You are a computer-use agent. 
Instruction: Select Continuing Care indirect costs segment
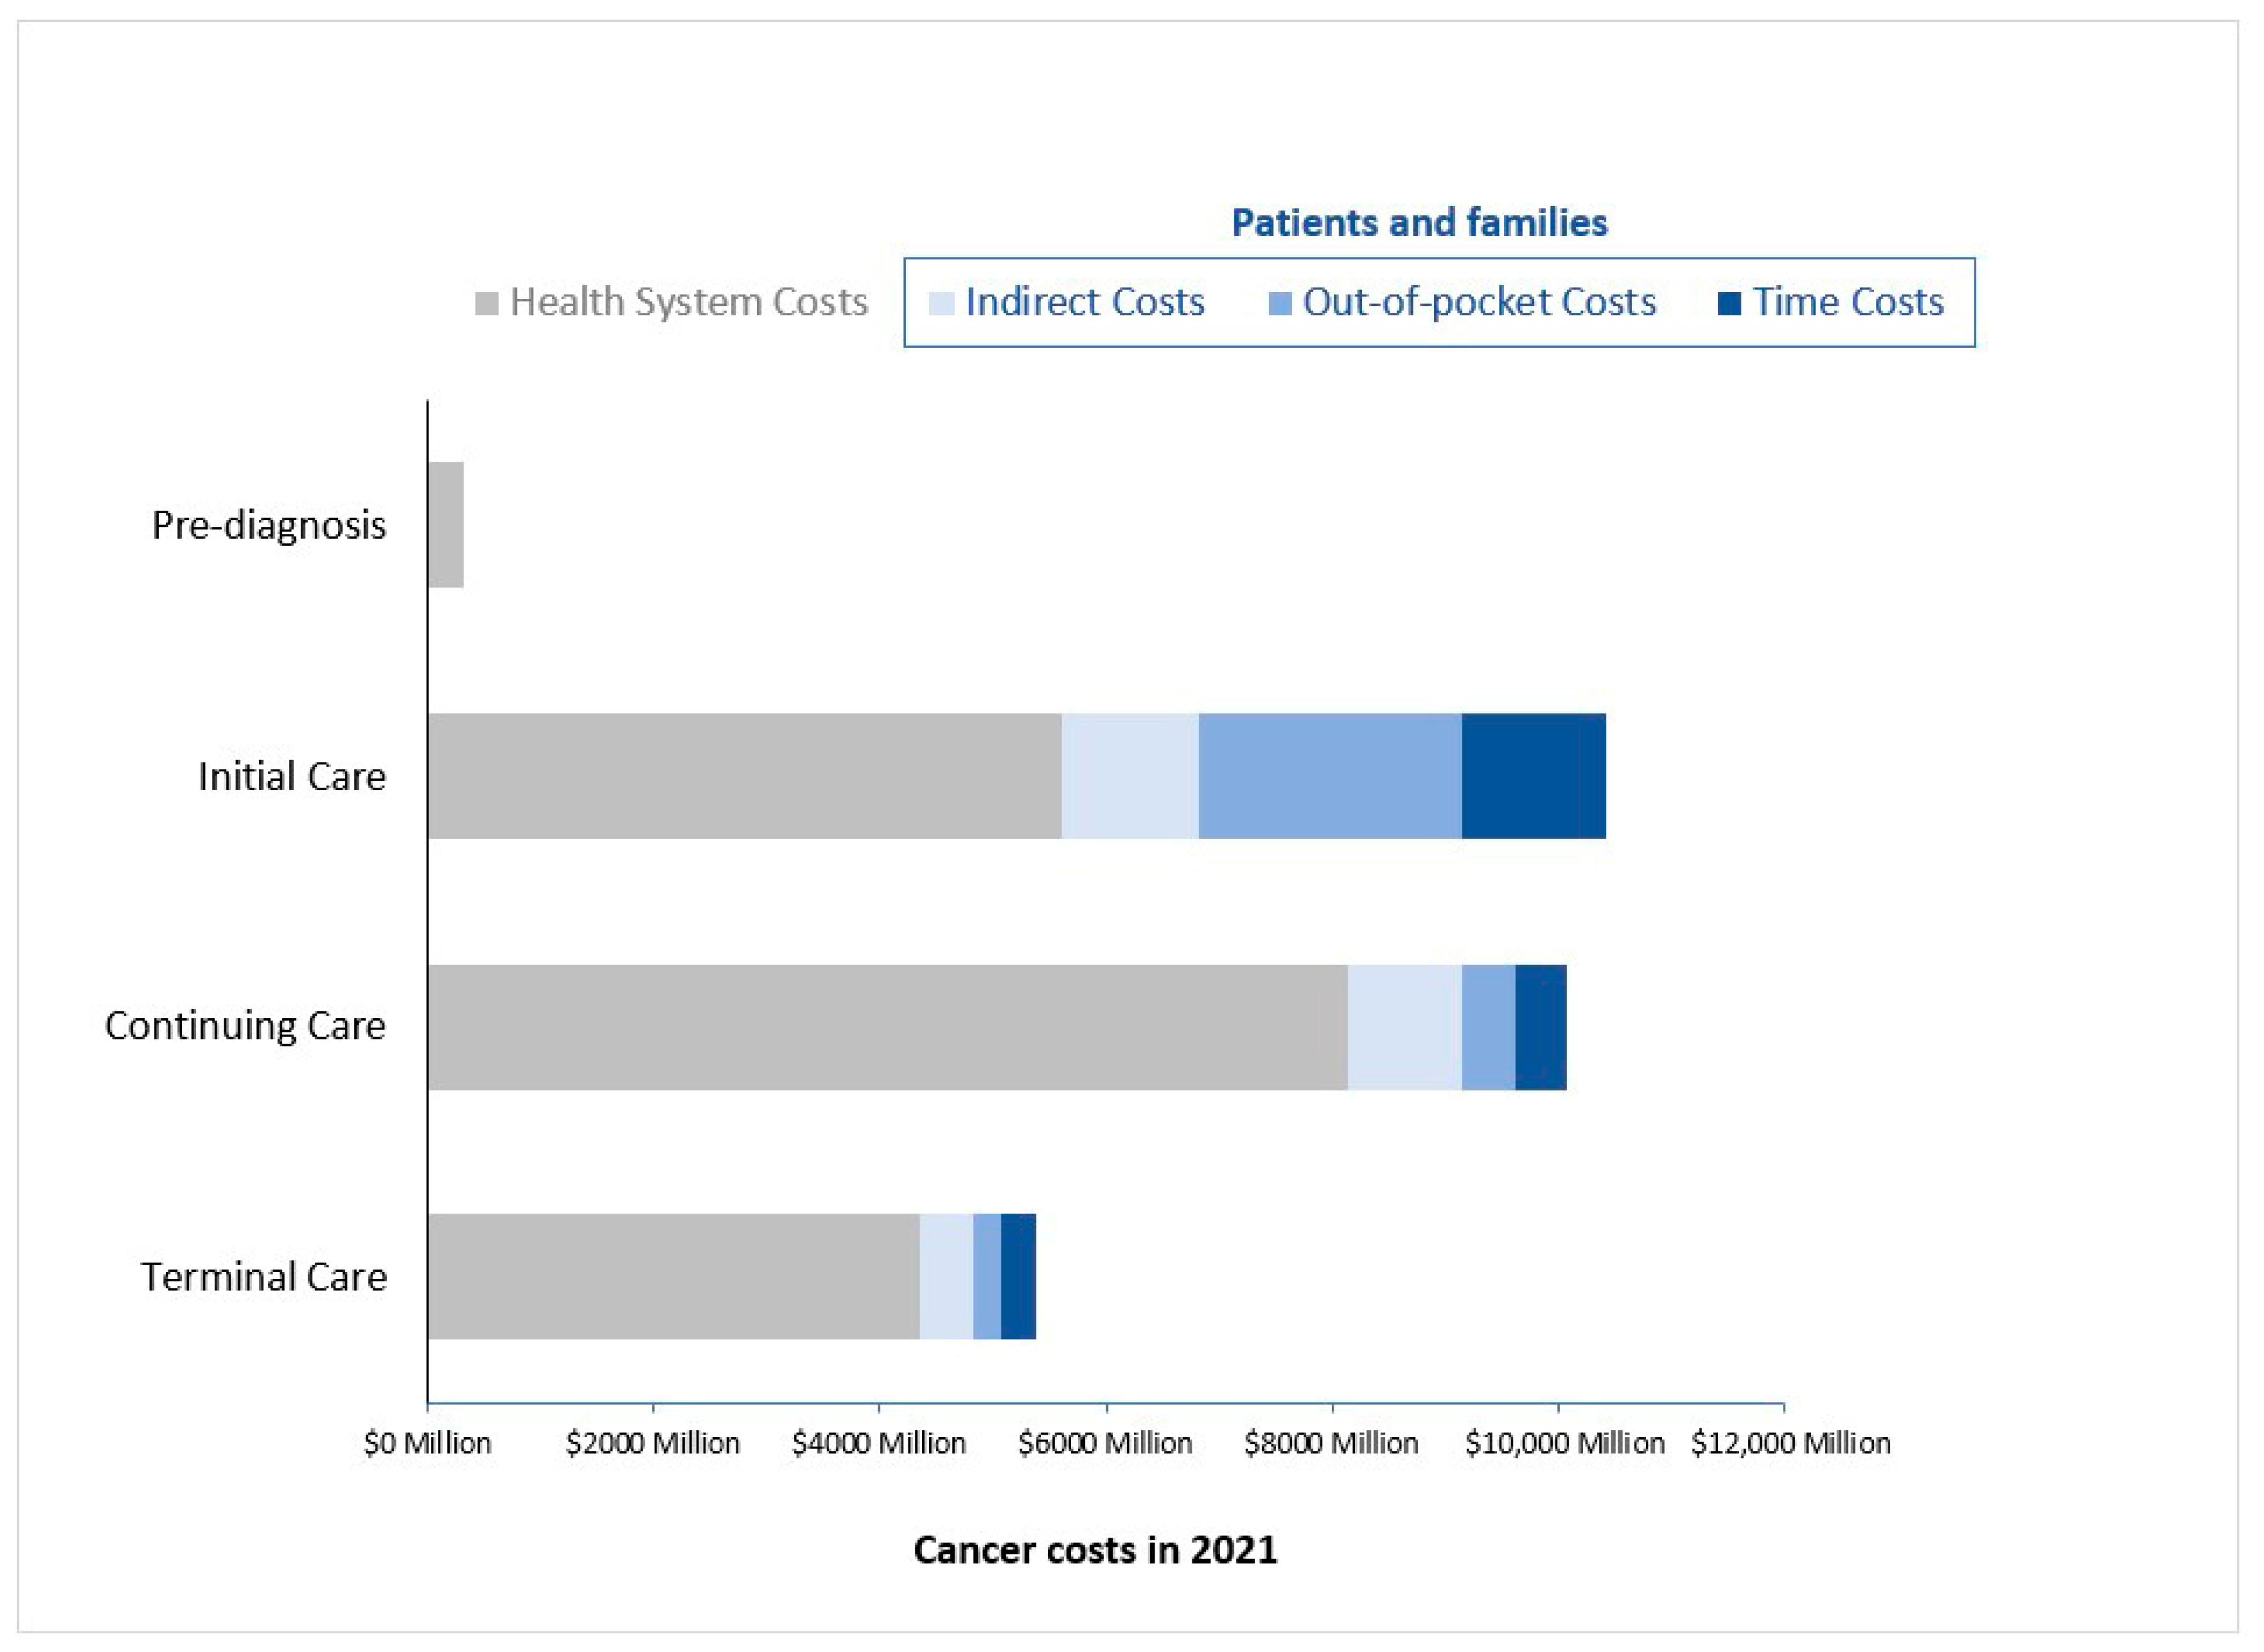coord(1404,1027)
